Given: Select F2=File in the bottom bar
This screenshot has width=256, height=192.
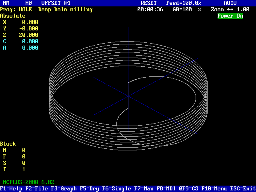Looking at the screenshot, I should pyautogui.click(x=36, y=189).
